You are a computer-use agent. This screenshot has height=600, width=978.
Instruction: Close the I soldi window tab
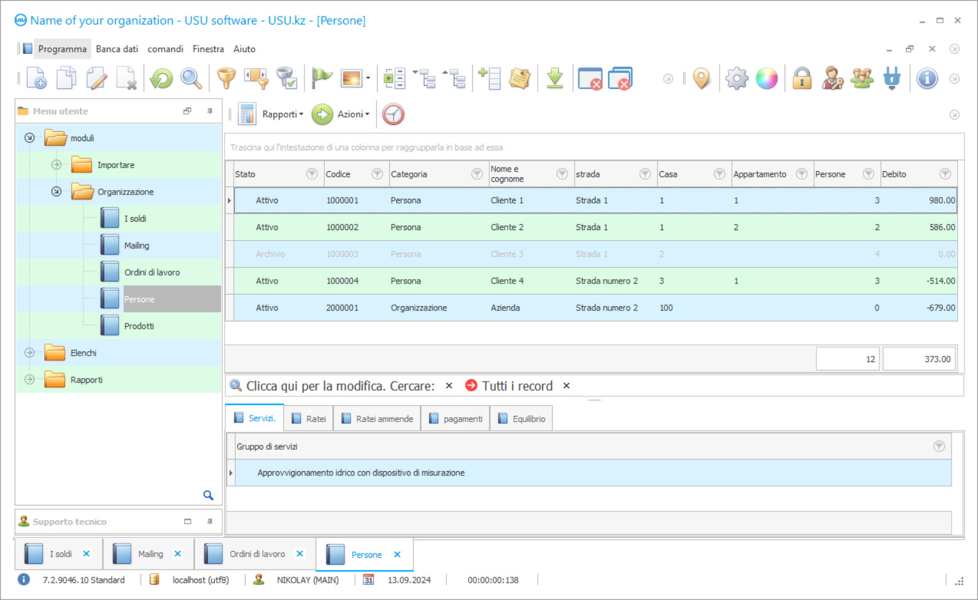(87, 554)
